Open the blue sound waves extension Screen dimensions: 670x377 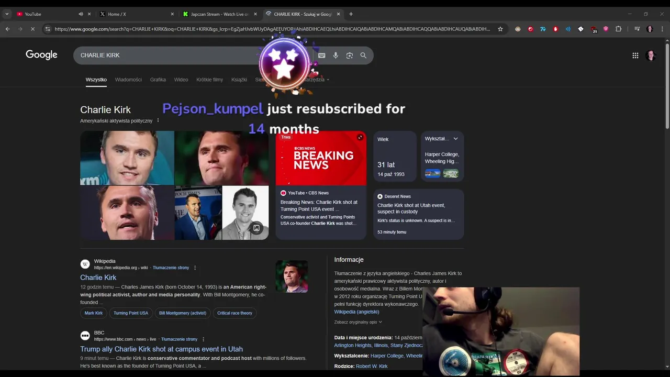point(568,29)
